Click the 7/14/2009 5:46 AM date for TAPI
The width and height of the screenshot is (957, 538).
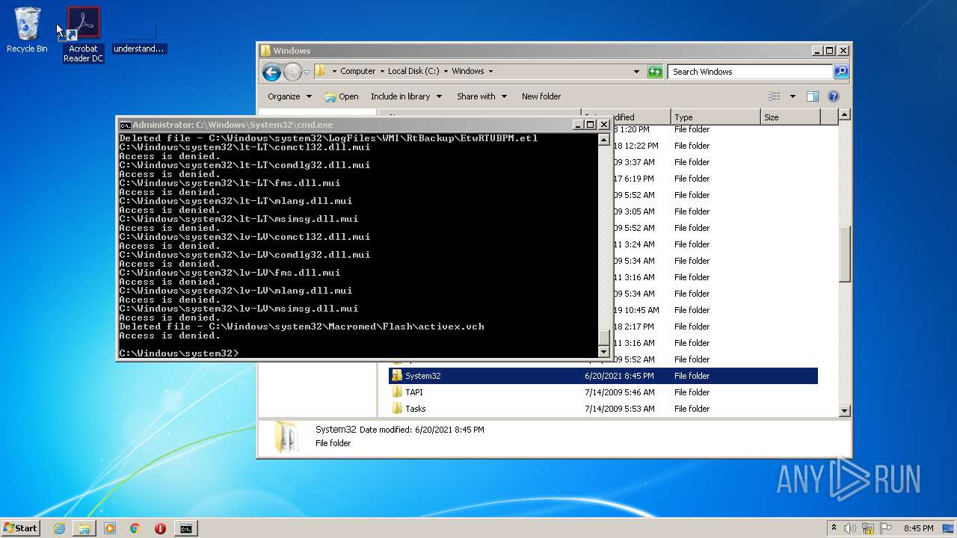619,392
